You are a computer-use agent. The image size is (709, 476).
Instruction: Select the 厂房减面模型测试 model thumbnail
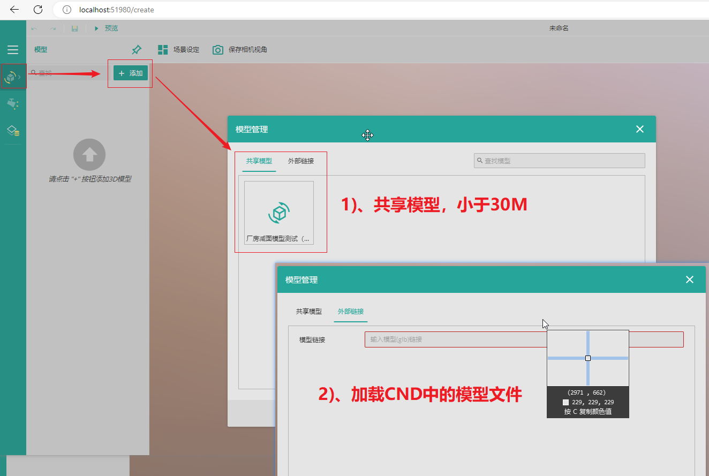(278, 214)
